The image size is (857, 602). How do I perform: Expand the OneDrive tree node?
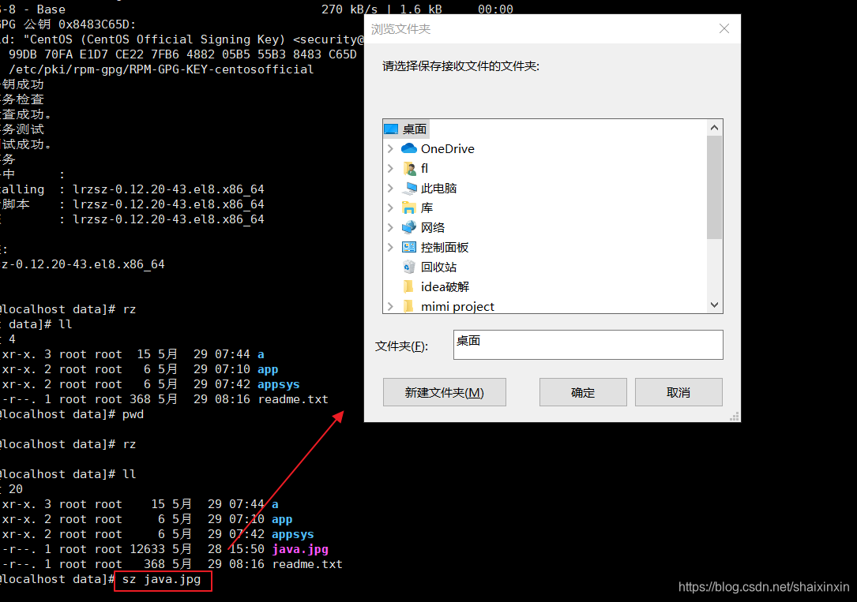(x=389, y=148)
